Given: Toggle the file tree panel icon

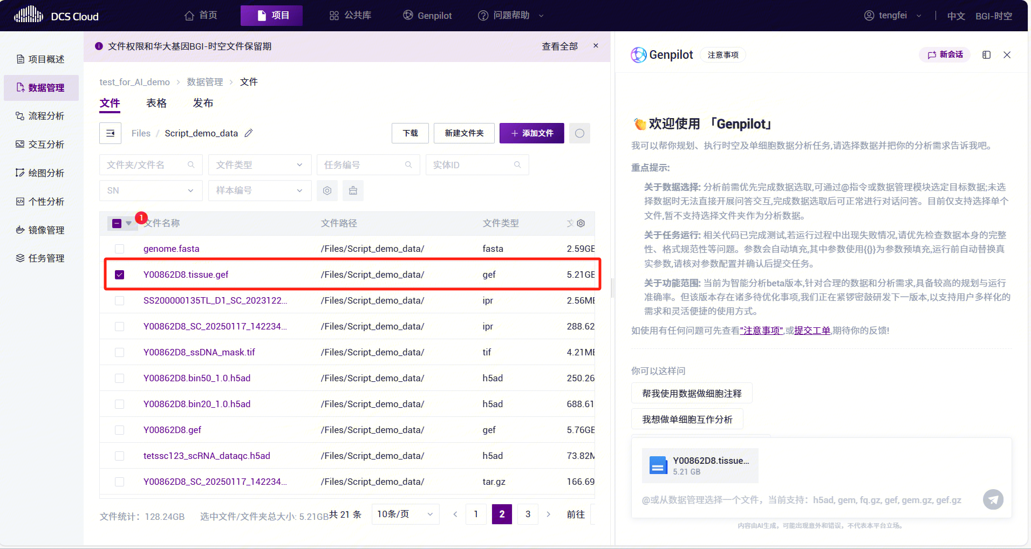Looking at the screenshot, I should coord(110,133).
